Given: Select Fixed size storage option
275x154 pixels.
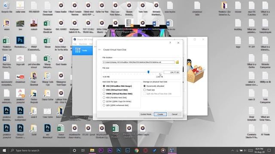Looking at the screenshot, I should tap(149, 90).
